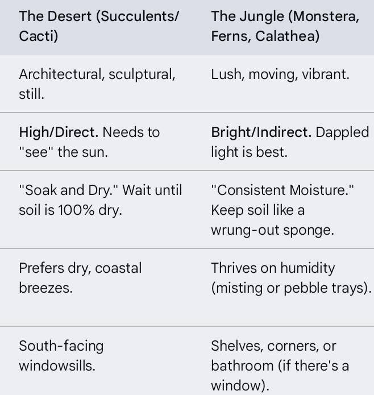Select the phrase "Needs to 'see' the sun"

90,142
